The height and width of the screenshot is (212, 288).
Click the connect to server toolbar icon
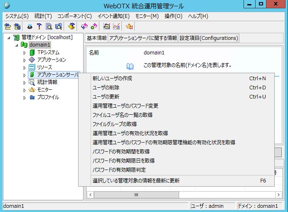[7, 26]
